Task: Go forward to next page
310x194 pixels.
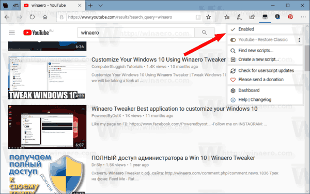Action: click(20, 17)
